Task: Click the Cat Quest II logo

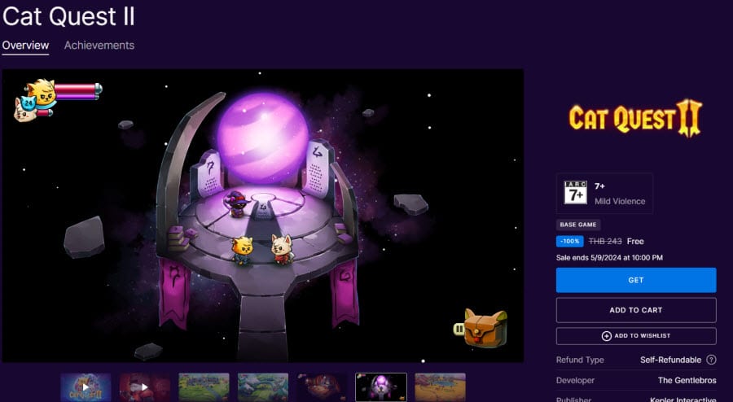Action: [x=636, y=118]
